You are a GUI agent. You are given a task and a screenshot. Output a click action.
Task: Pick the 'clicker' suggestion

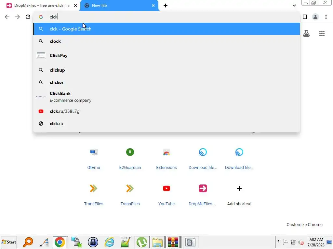click(166, 82)
